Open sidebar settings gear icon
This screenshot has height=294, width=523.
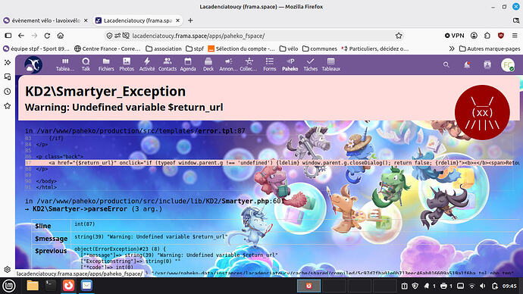(8, 269)
